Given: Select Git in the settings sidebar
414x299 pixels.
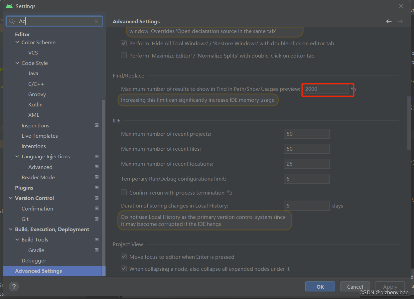Looking at the screenshot, I should point(25,219).
